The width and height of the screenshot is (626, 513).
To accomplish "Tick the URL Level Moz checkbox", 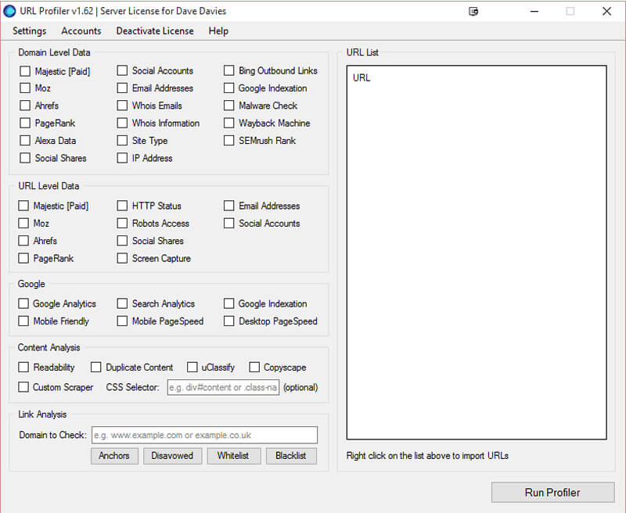I will tap(23, 224).
